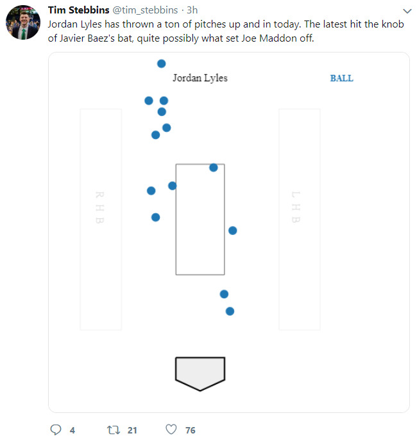Click the RHB batter's box
The width and height of the screenshot is (417, 445).
(100, 219)
